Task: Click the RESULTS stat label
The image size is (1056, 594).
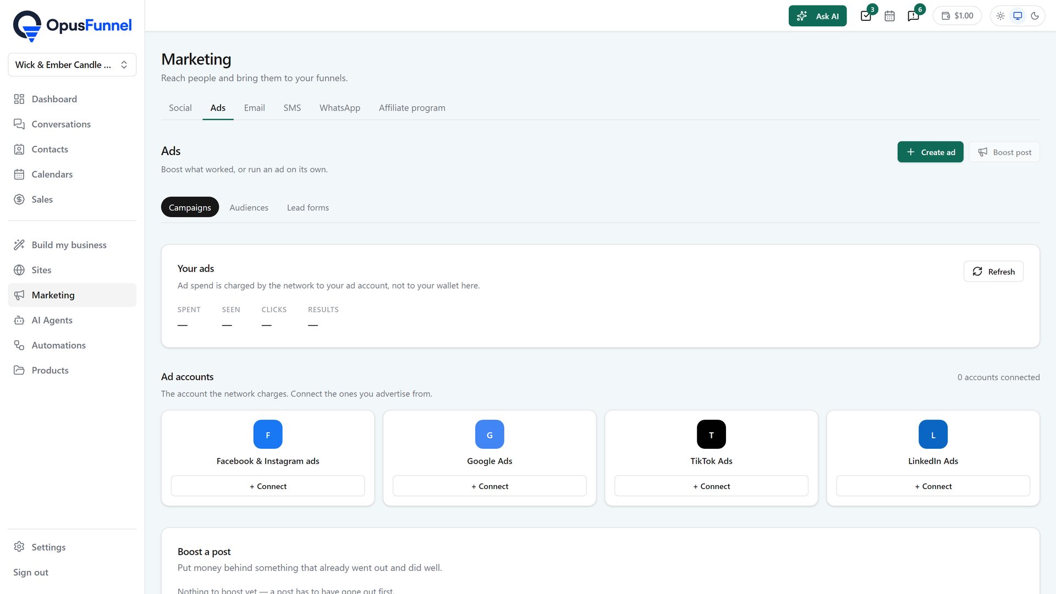Action: [x=323, y=310]
